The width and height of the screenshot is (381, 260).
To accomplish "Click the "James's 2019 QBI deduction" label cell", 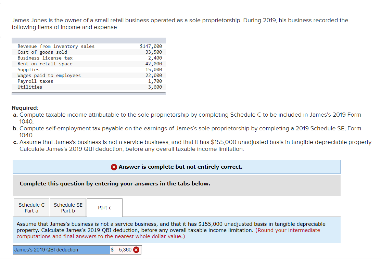I will click(62, 249).
